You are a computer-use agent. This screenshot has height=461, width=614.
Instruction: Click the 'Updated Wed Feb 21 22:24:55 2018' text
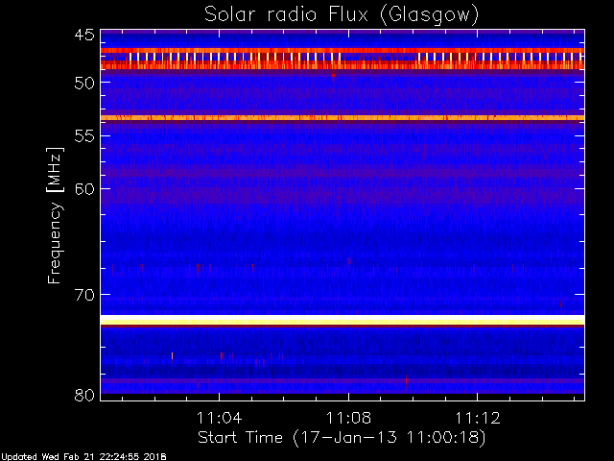click(x=83, y=457)
